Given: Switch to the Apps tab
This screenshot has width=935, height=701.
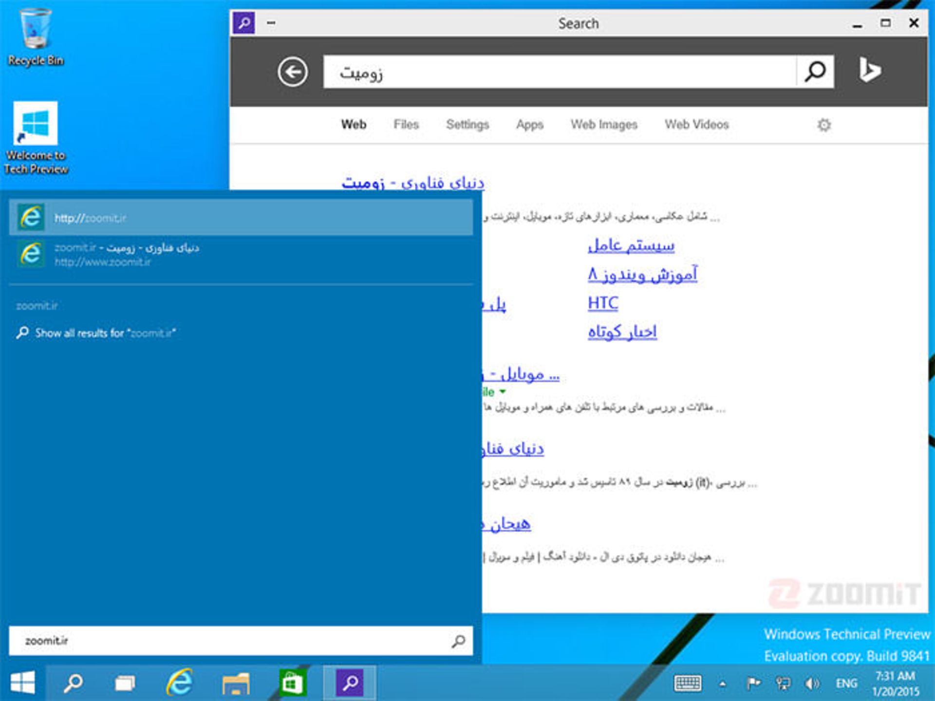Looking at the screenshot, I should pyautogui.click(x=530, y=125).
